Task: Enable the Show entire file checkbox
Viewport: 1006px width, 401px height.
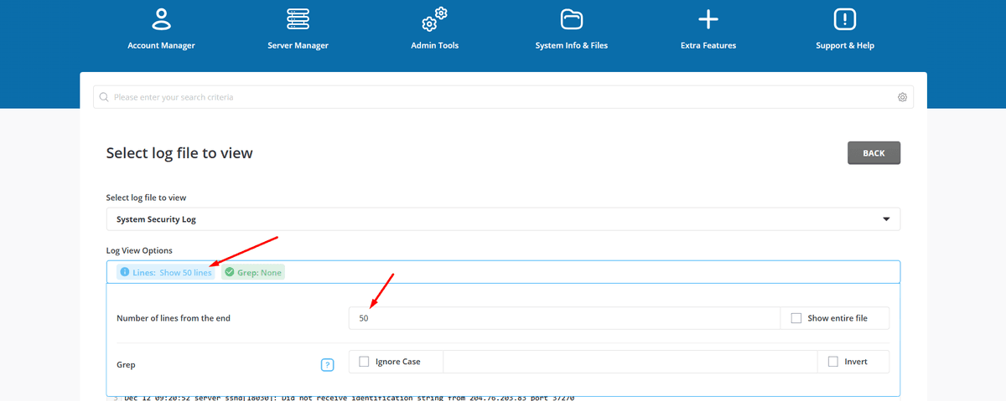Action: [x=796, y=318]
